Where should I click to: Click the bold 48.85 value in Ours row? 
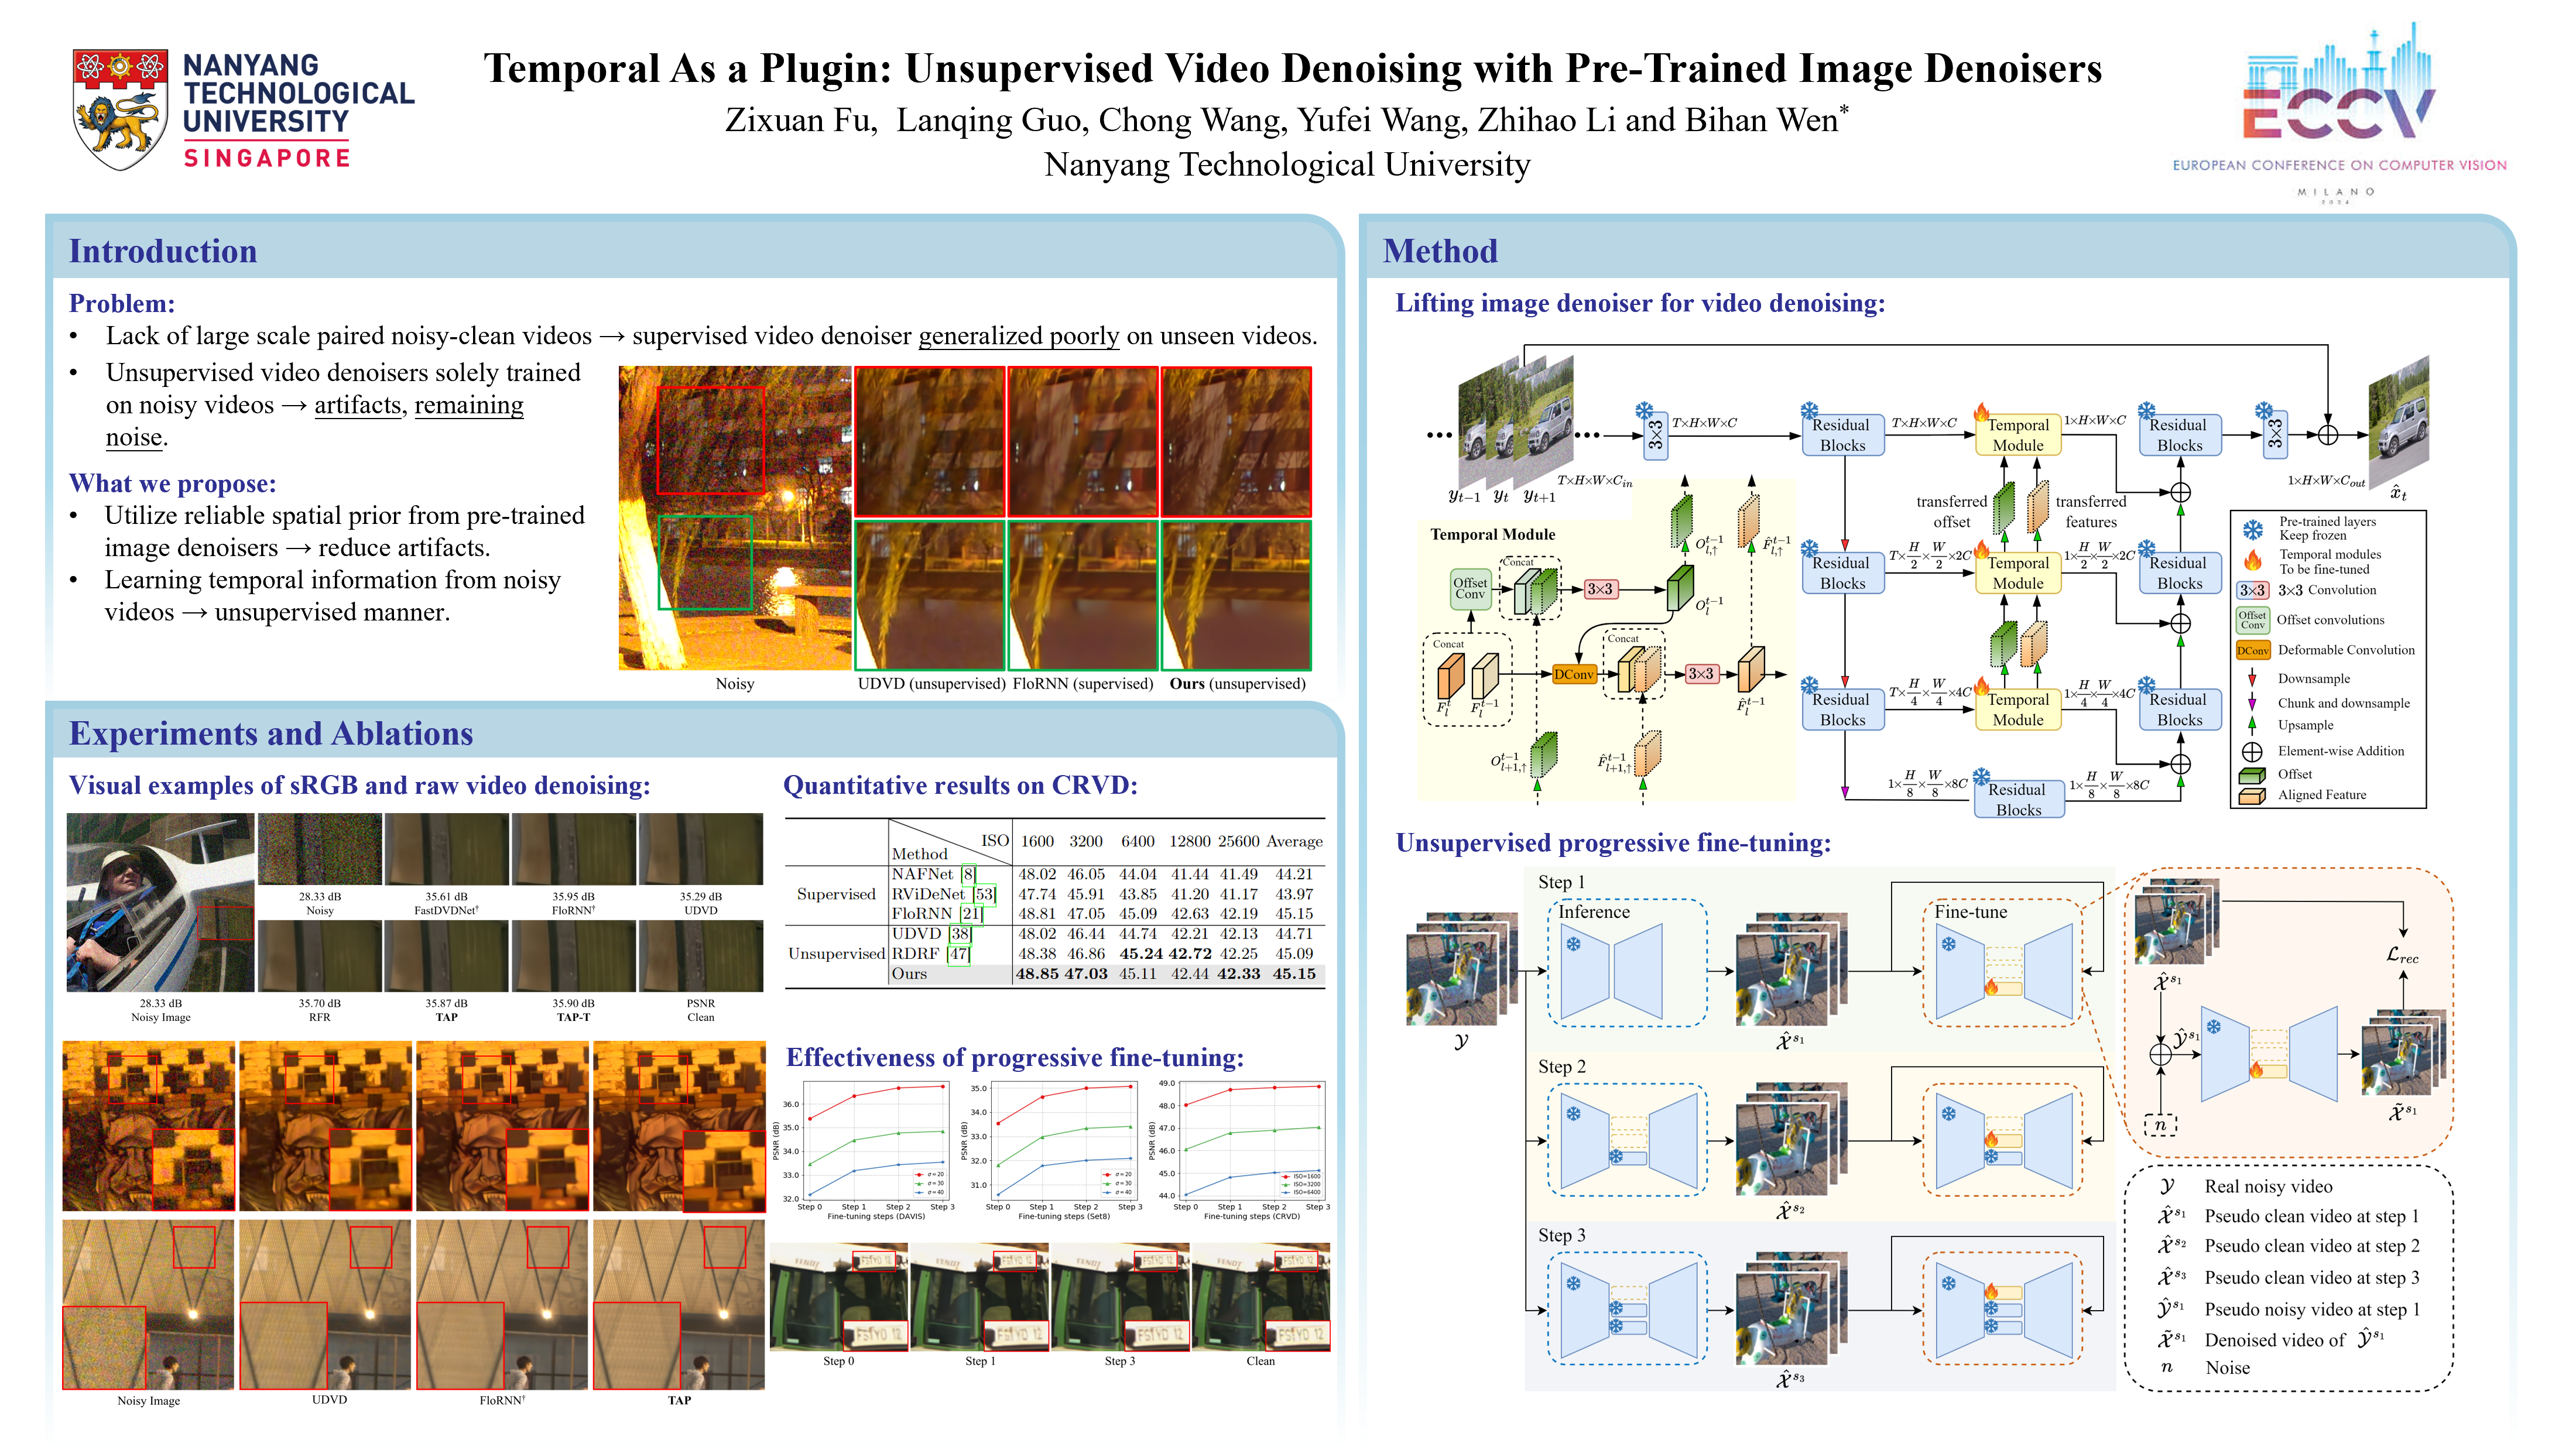click(1037, 974)
